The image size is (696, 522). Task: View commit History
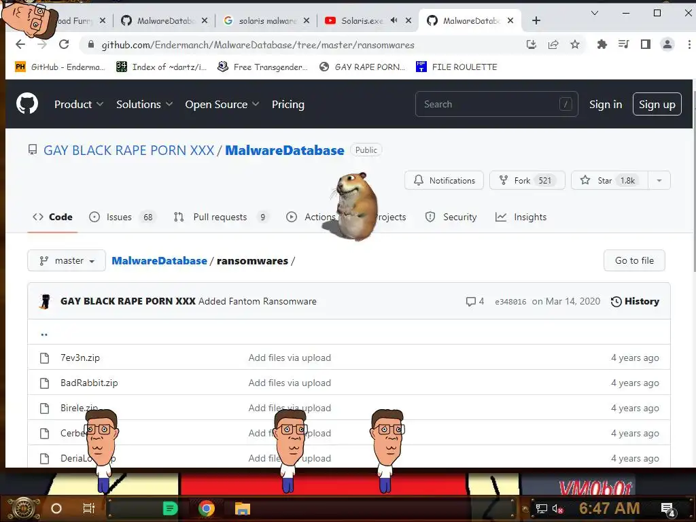click(636, 301)
